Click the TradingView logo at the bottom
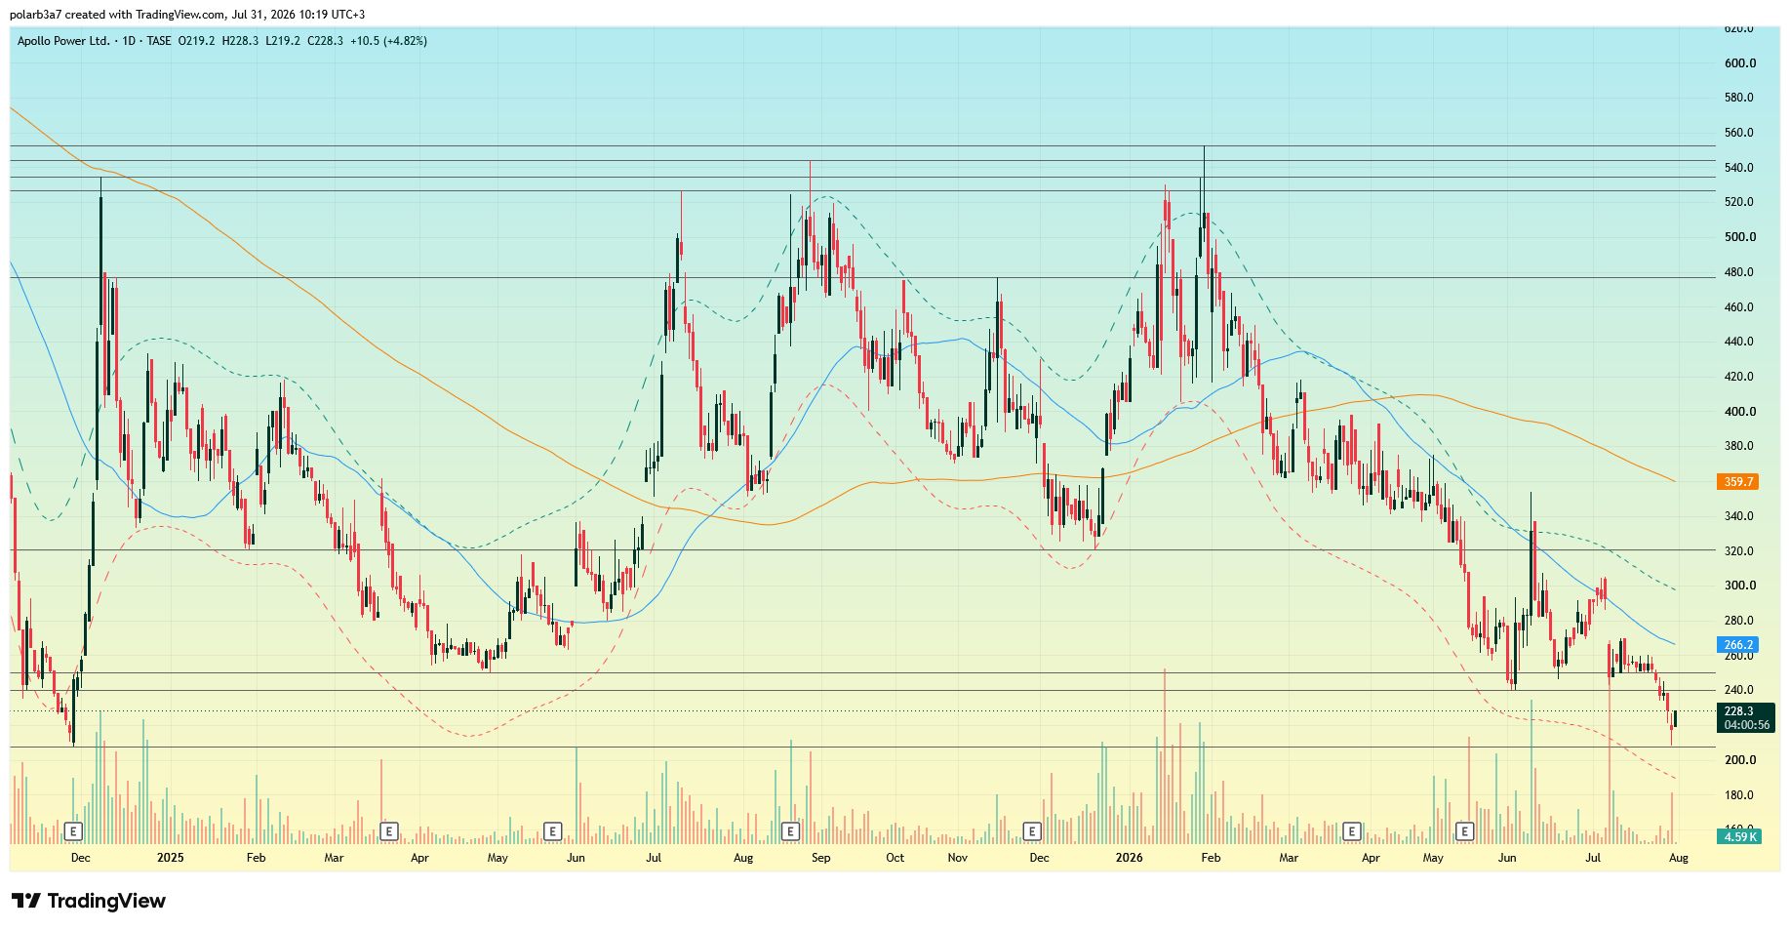The width and height of the screenshot is (1790, 930). [x=89, y=901]
